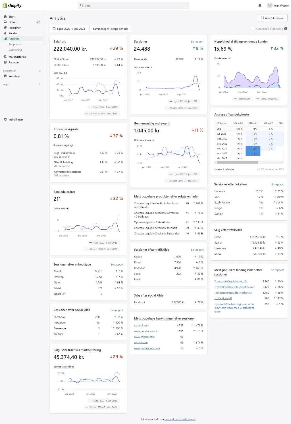Click the Start home icon in sidebar
Viewport: 291px width, 424px height.
coord(5,17)
